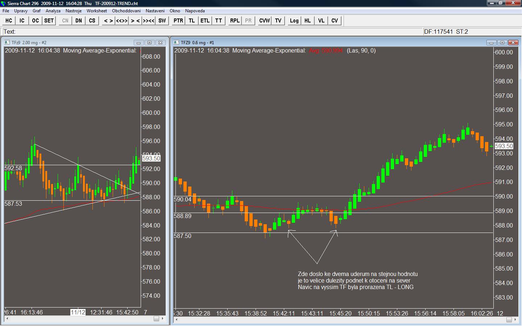The image size is (522, 326).
Task: Click the 588.89 line label
Action: pyautogui.click(x=183, y=216)
